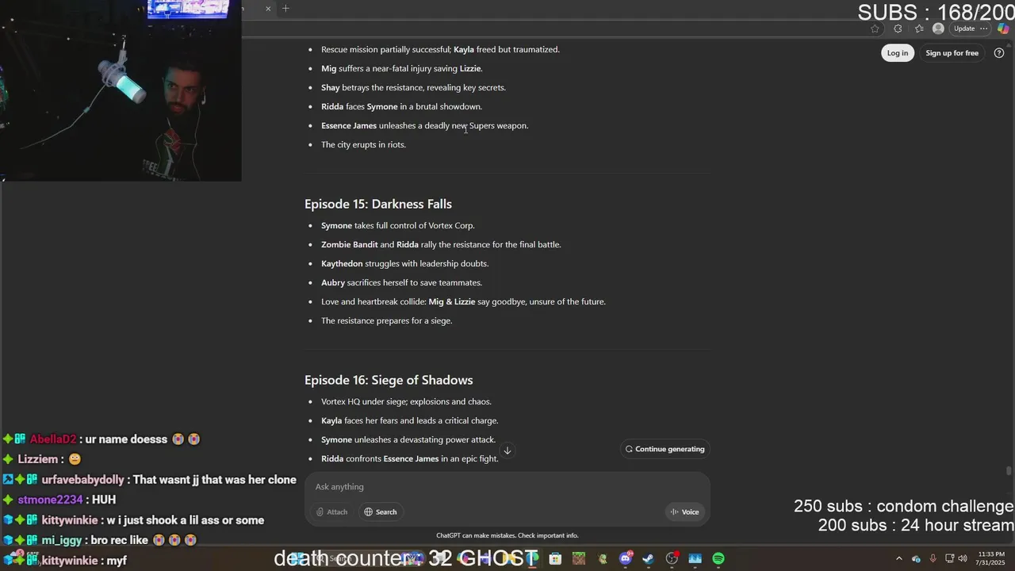Viewport: 1015px width, 571px height.
Task: Click the microphone tray icon
Action: coord(933,558)
